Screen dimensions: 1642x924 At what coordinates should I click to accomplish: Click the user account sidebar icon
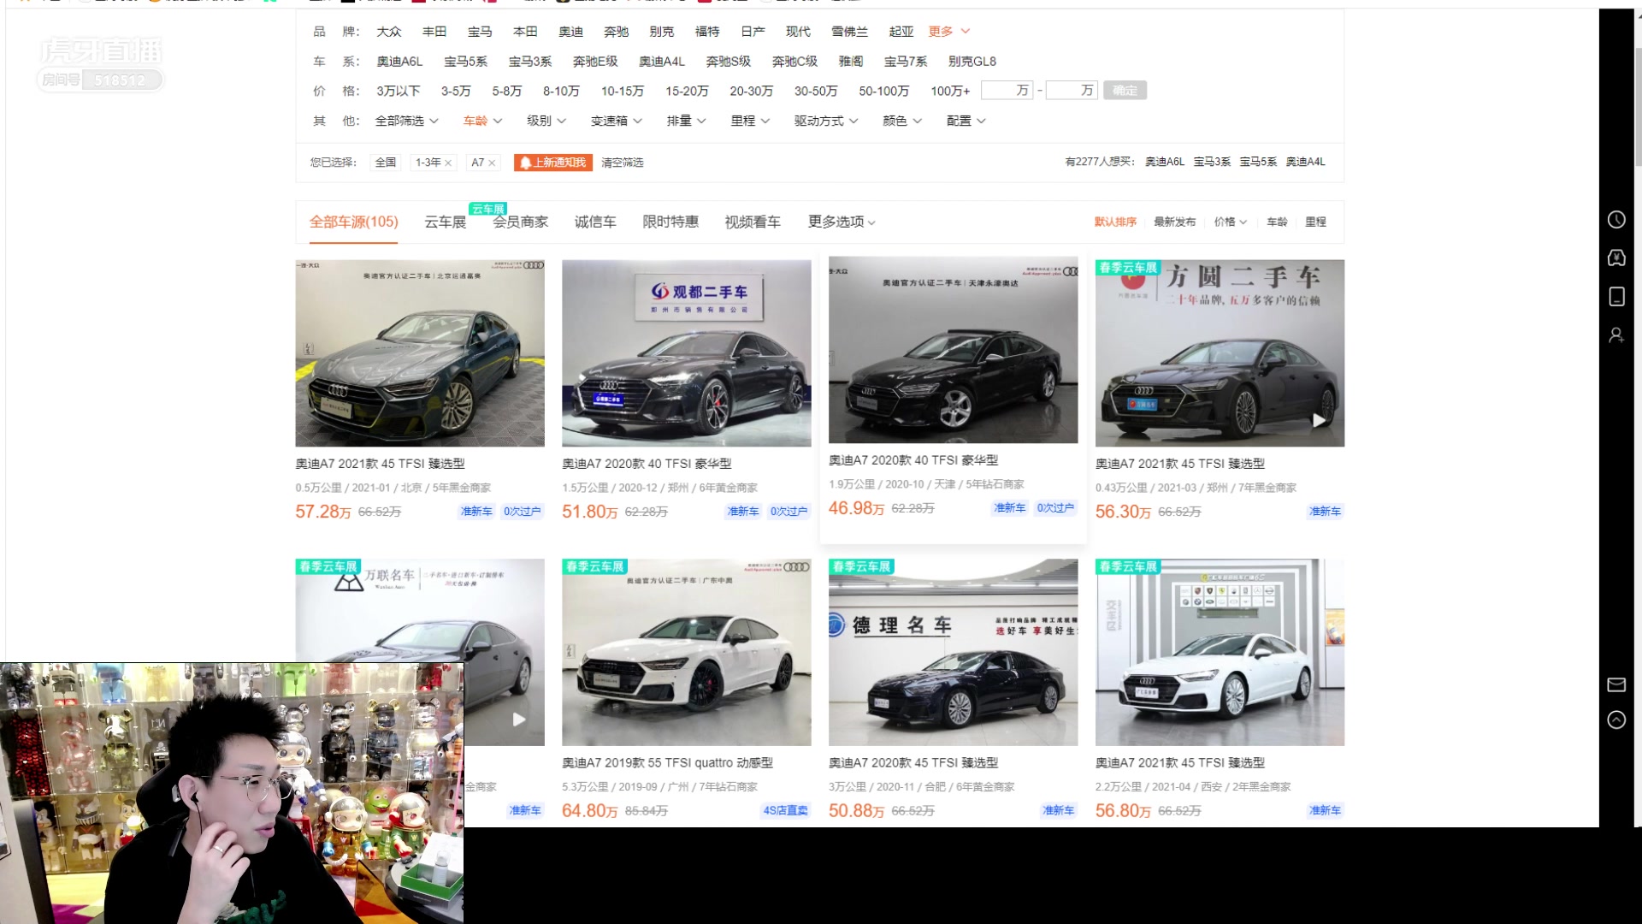coord(1616,335)
